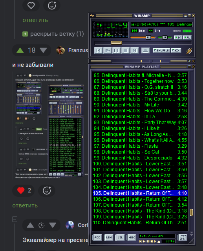
Task: Click playlist mini previous button
Action: coord(140,242)
